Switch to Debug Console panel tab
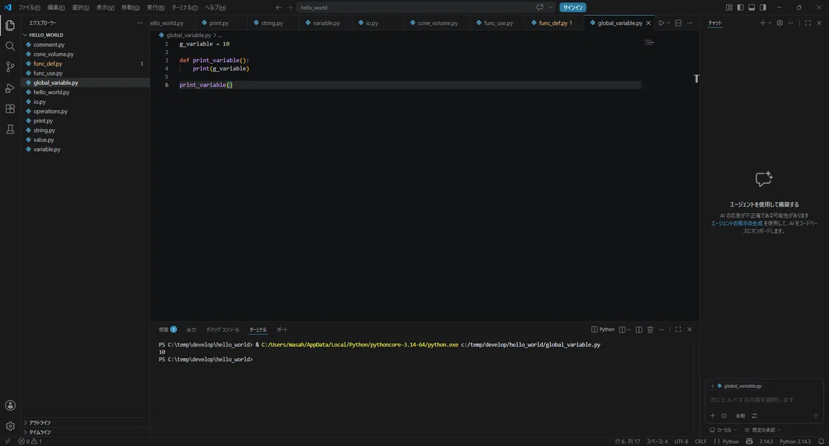Screen dimensions: 829x446 pos(222,330)
